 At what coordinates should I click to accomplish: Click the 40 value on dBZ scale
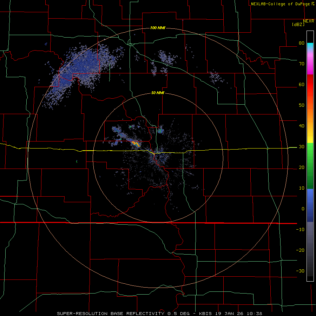302,126
